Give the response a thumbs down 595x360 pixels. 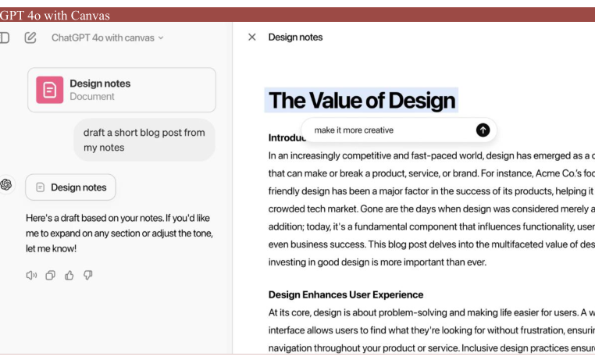click(x=87, y=275)
